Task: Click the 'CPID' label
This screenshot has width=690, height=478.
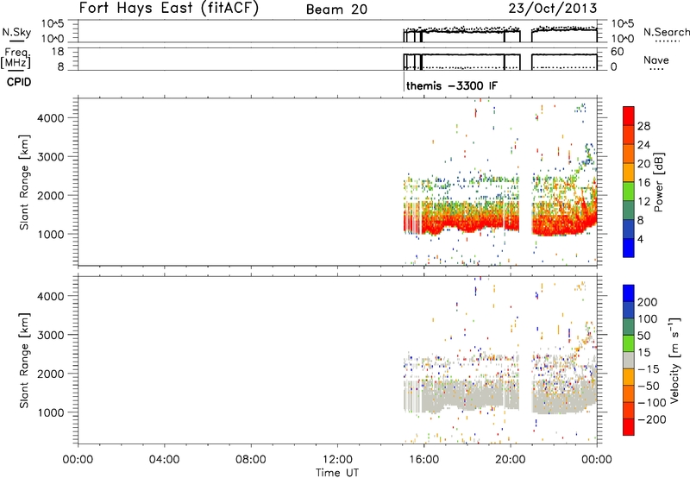Action: point(19,82)
